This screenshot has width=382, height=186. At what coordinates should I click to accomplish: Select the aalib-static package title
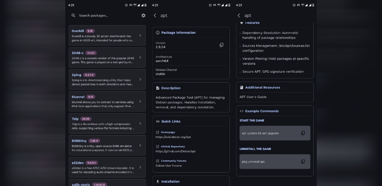click(x=81, y=185)
